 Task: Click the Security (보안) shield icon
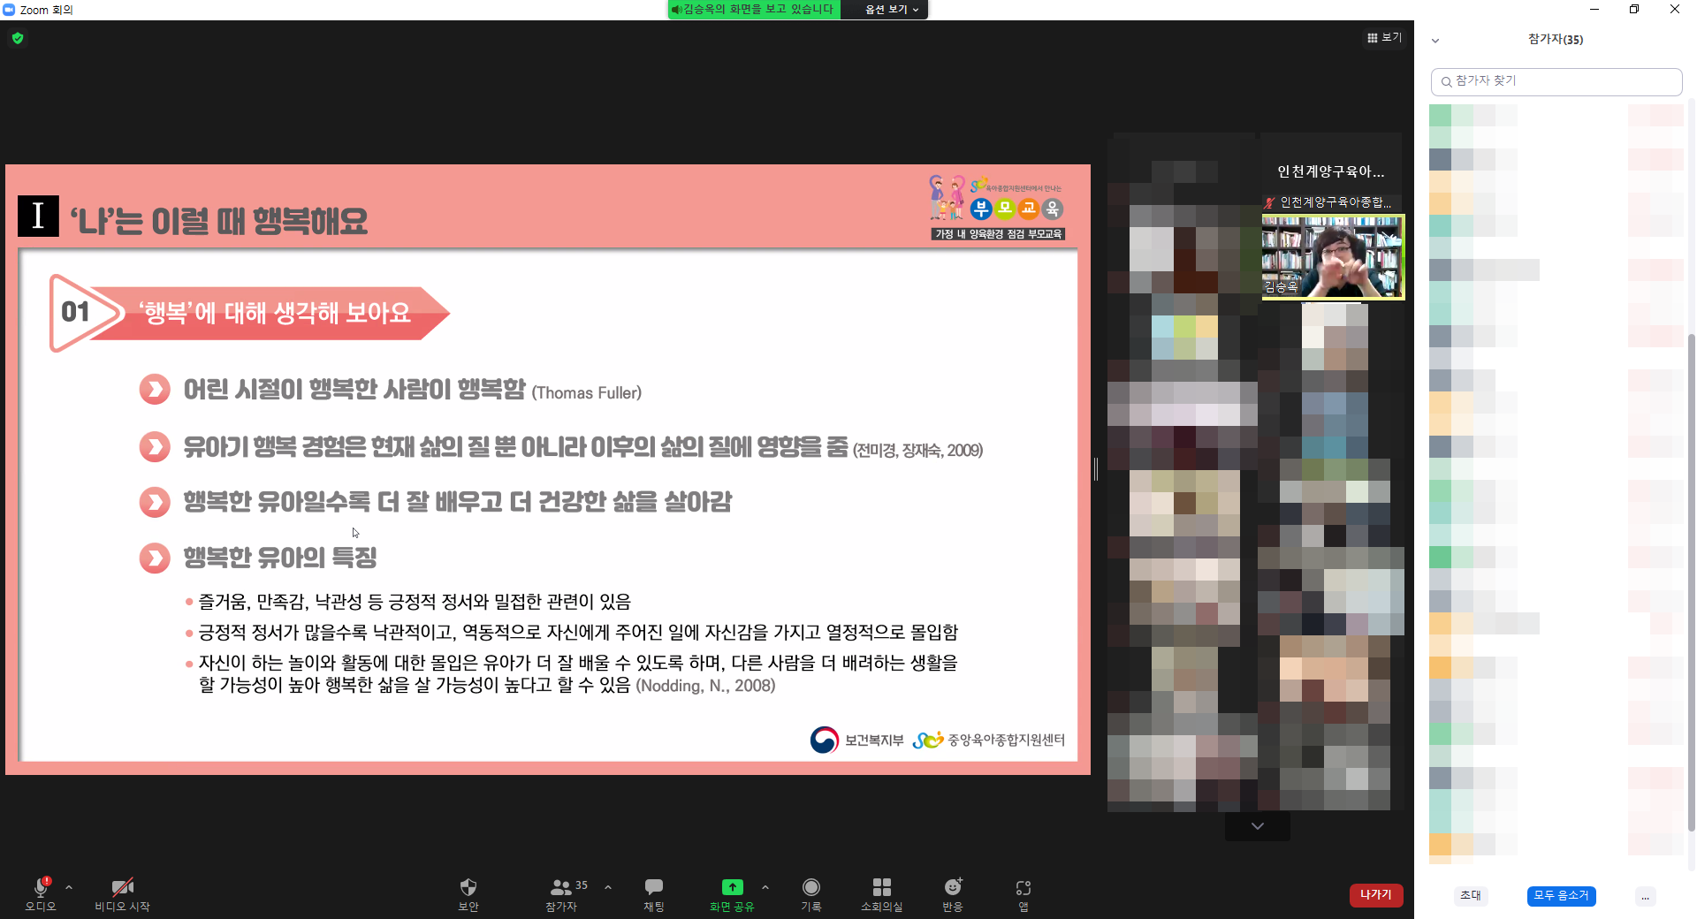coord(468,887)
